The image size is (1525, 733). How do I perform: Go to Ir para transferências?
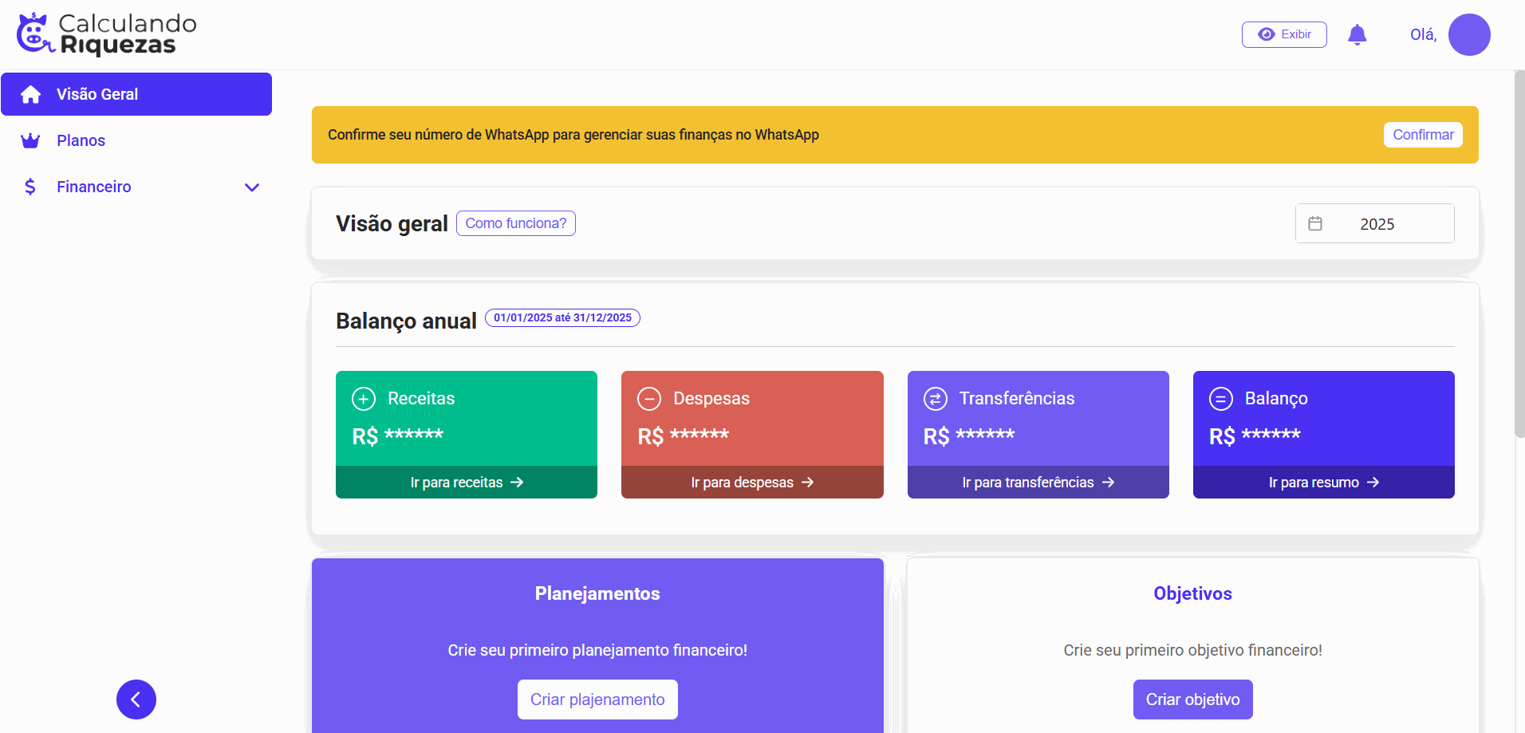1038,483
